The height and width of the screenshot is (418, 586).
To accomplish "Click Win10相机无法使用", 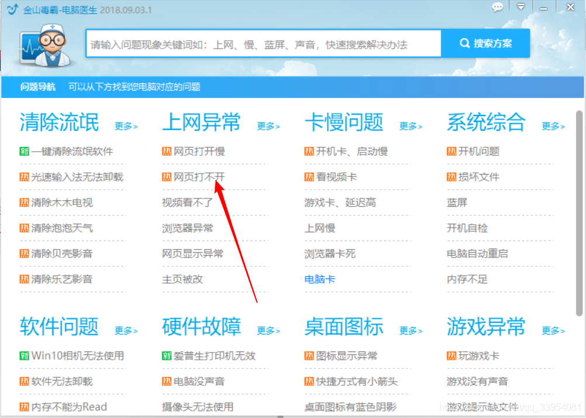I will coord(78,356).
